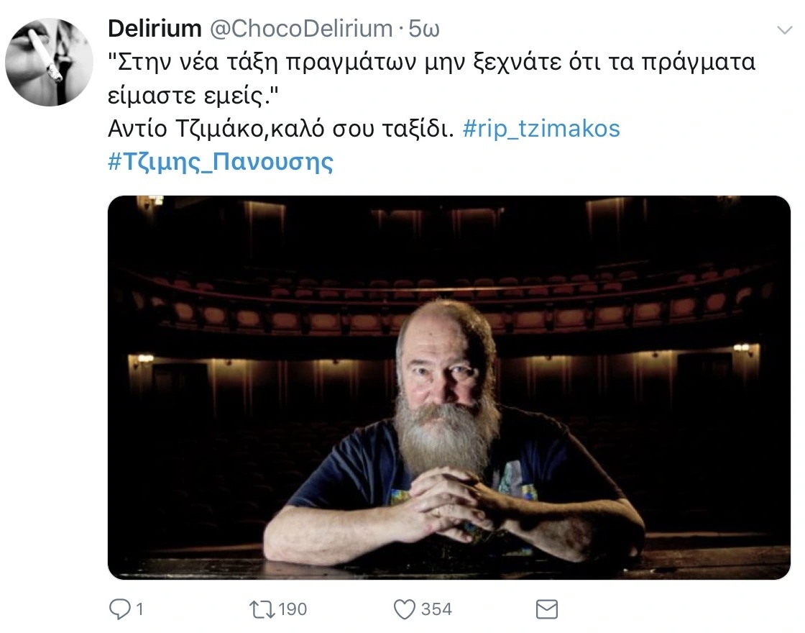805x633 pixels.
Task: Like the tweet with the heart icon
Action: [x=405, y=610]
